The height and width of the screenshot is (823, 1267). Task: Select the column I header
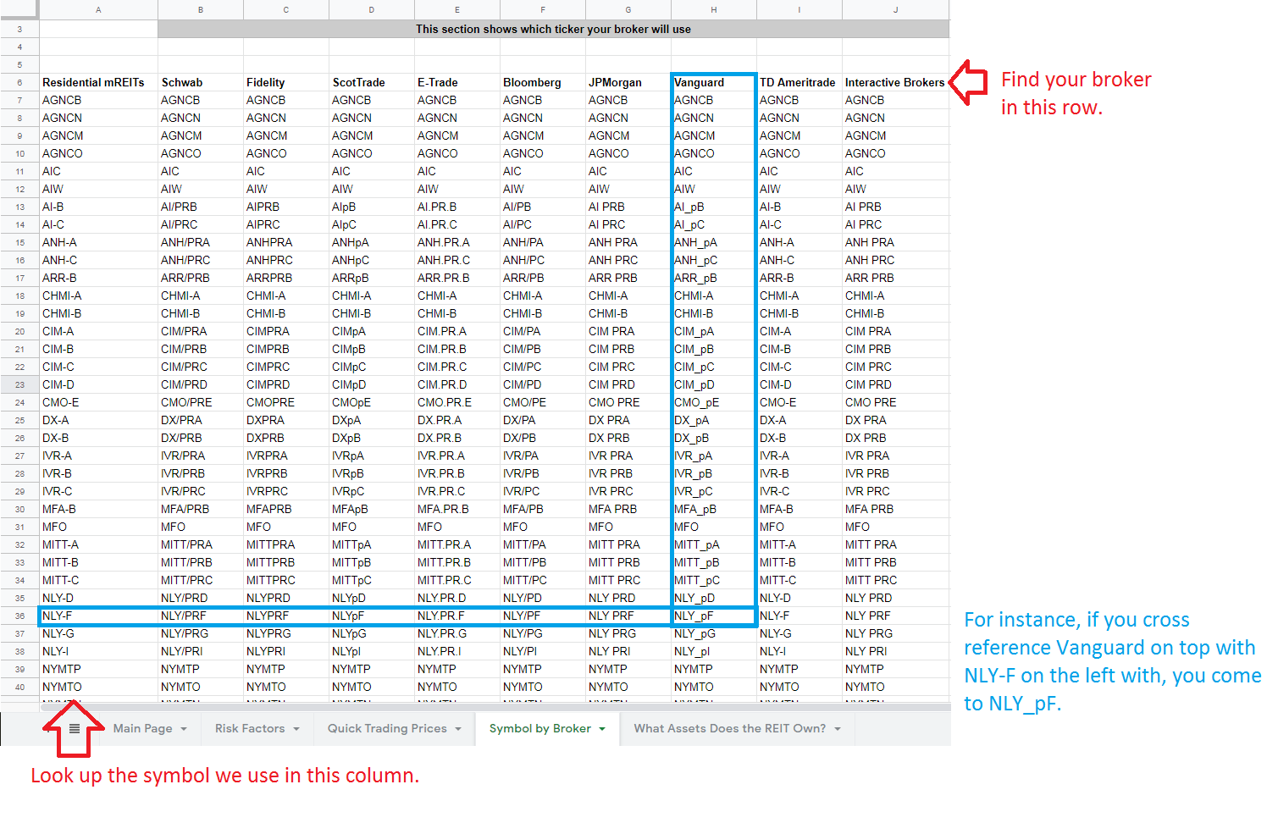[799, 9]
